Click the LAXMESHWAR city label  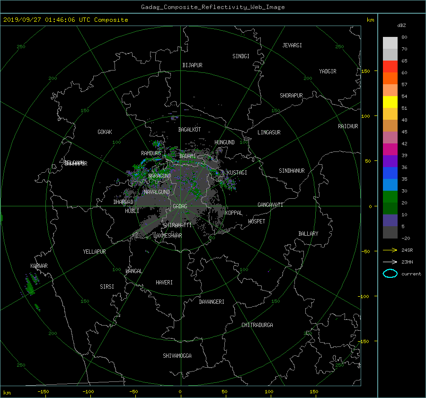[x=168, y=236]
